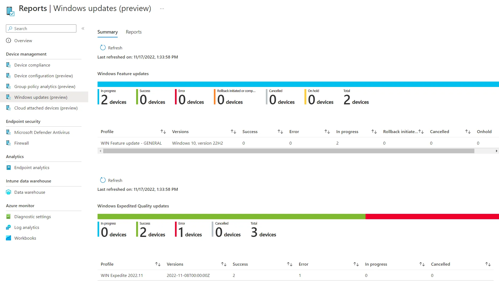Click the Overview info icon
The height and width of the screenshot is (282, 499).
pos(9,41)
